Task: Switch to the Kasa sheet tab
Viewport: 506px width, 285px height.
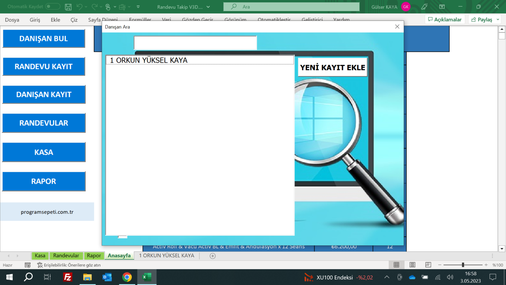Action: click(40, 255)
